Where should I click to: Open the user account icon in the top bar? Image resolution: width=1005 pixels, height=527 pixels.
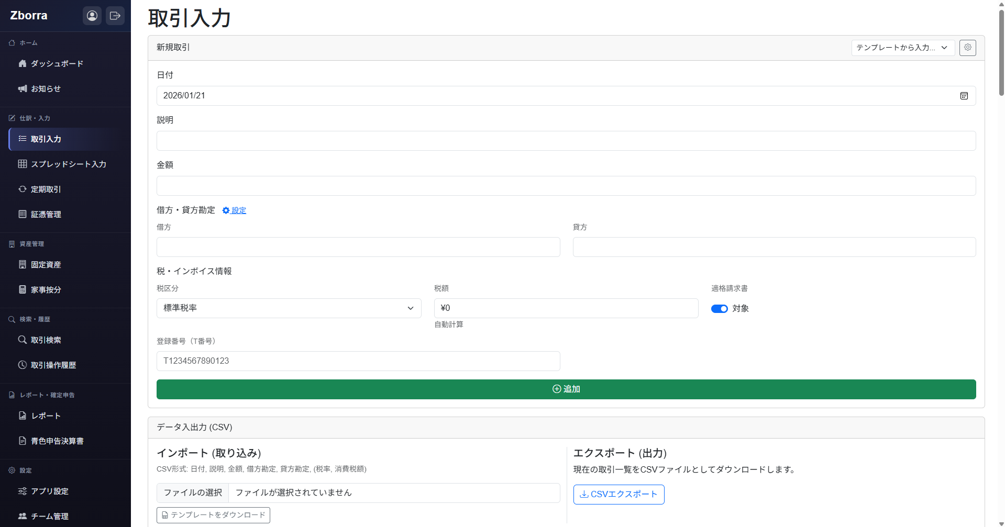point(92,16)
